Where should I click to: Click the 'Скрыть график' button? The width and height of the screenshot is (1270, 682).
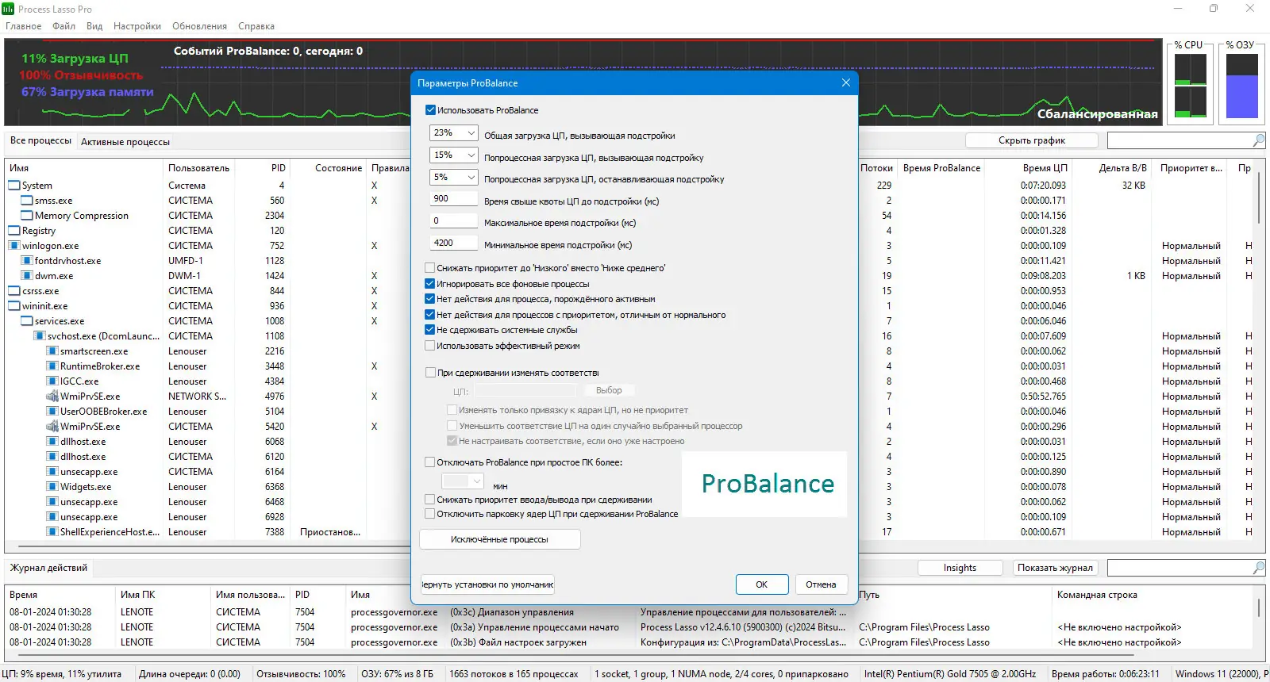(1032, 140)
